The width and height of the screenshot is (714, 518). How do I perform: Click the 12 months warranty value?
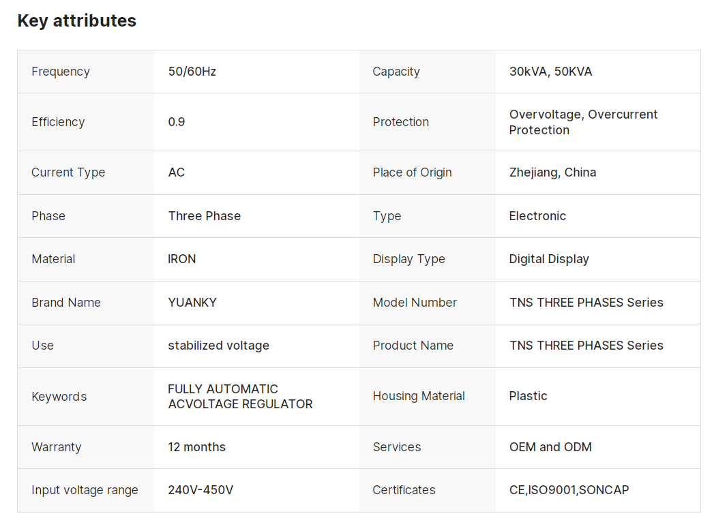click(x=197, y=447)
